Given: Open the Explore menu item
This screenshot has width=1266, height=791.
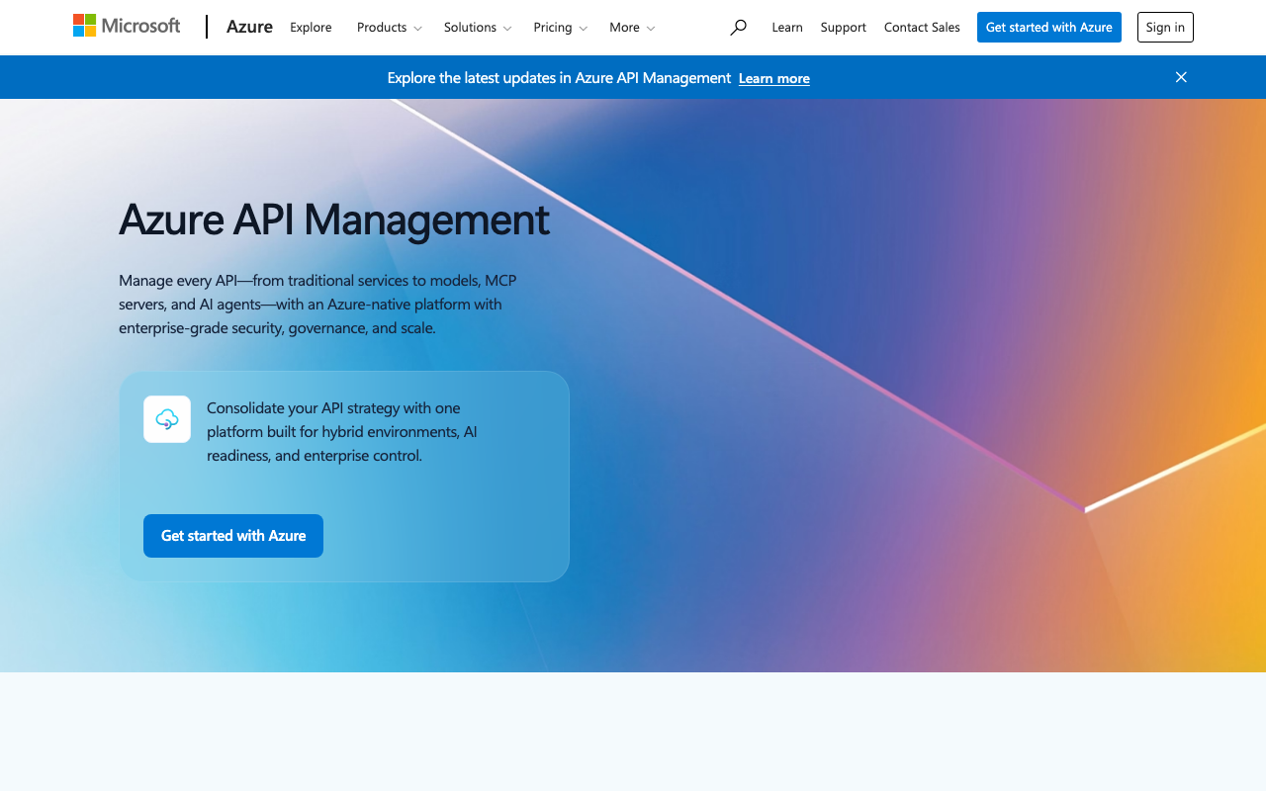Looking at the screenshot, I should (311, 28).
